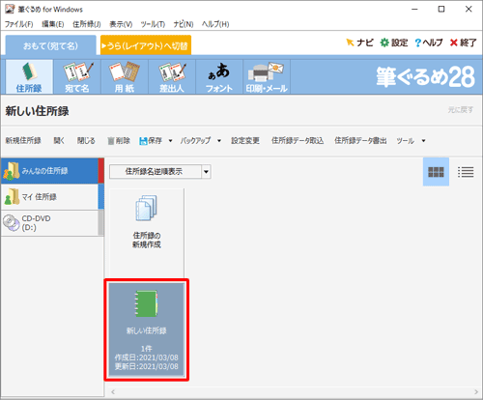Click 住所録データ取込 import button
The height and width of the screenshot is (400, 483).
coord(298,141)
